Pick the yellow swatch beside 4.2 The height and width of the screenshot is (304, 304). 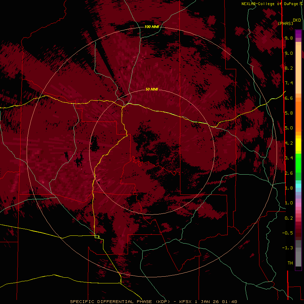(298, 145)
